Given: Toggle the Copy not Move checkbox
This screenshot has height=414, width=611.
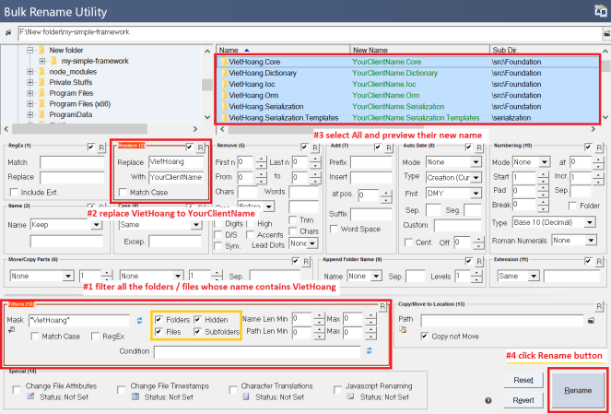Looking at the screenshot, I should pyautogui.click(x=423, y=335).
